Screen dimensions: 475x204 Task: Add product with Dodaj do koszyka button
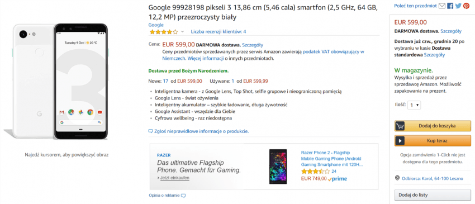[433, 126]
